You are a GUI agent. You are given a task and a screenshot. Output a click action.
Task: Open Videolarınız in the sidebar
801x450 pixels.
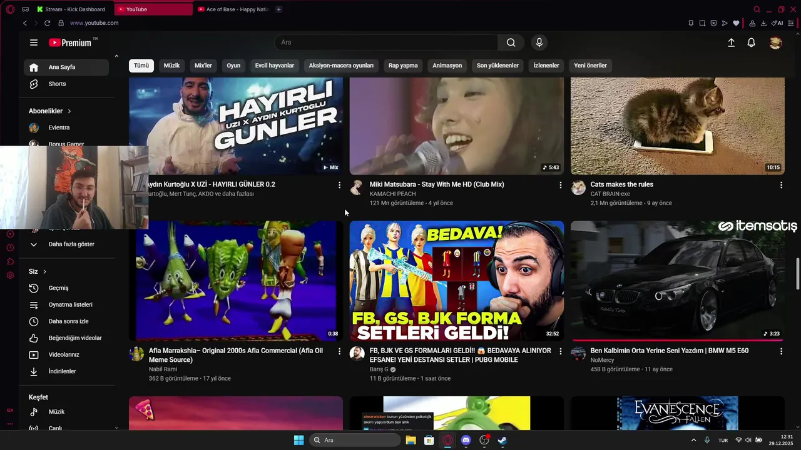[x=66, y=355]
